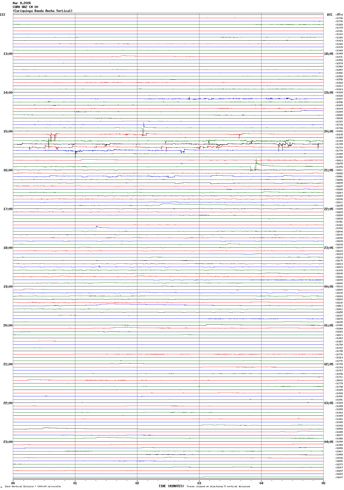
Task: Click the Mar 8,2026 date header
Action: point(22,3)
